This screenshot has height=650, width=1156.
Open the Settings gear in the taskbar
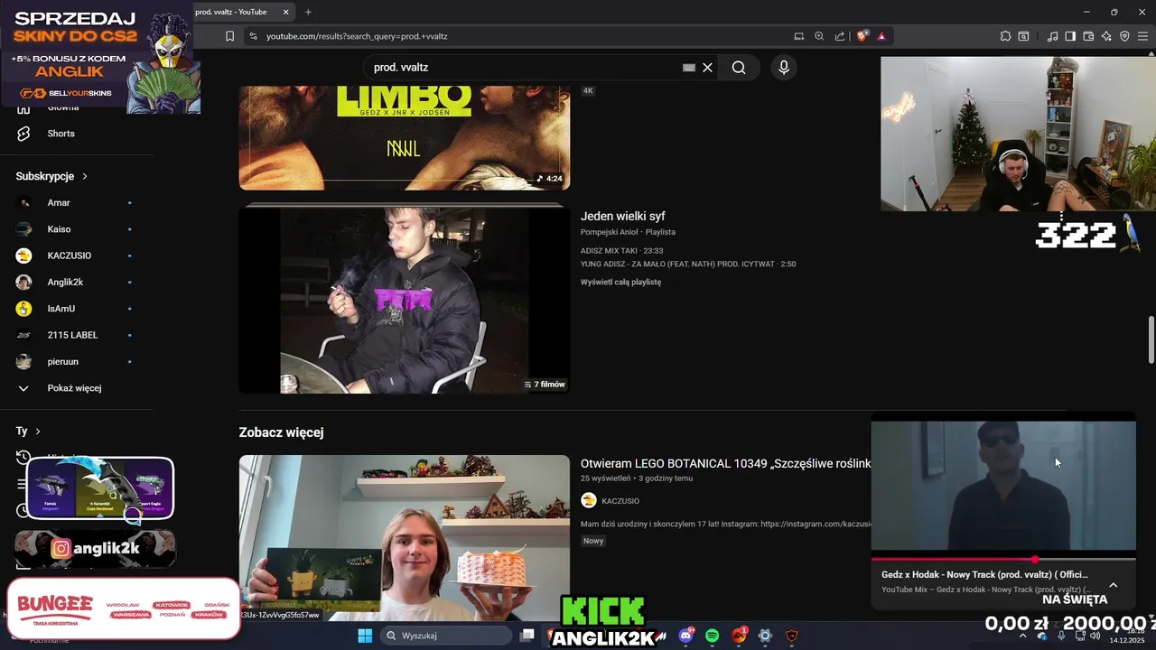765,636
